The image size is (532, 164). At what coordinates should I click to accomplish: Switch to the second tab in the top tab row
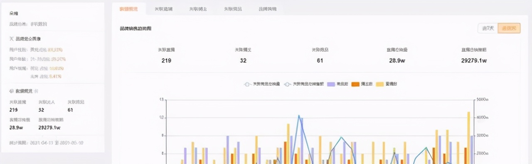pos(163,9)
